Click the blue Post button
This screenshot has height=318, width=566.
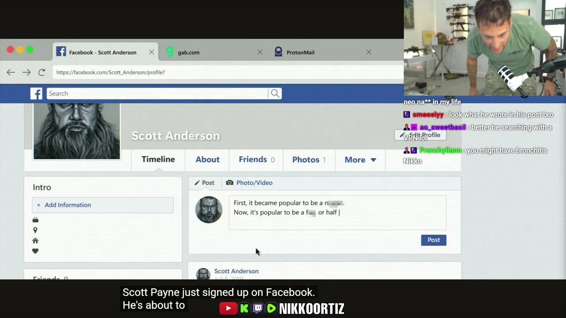434,240
